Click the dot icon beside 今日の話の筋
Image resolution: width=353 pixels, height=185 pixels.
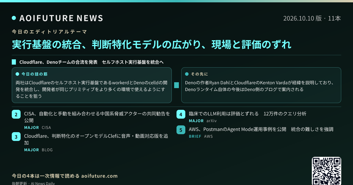pos(17,74)
